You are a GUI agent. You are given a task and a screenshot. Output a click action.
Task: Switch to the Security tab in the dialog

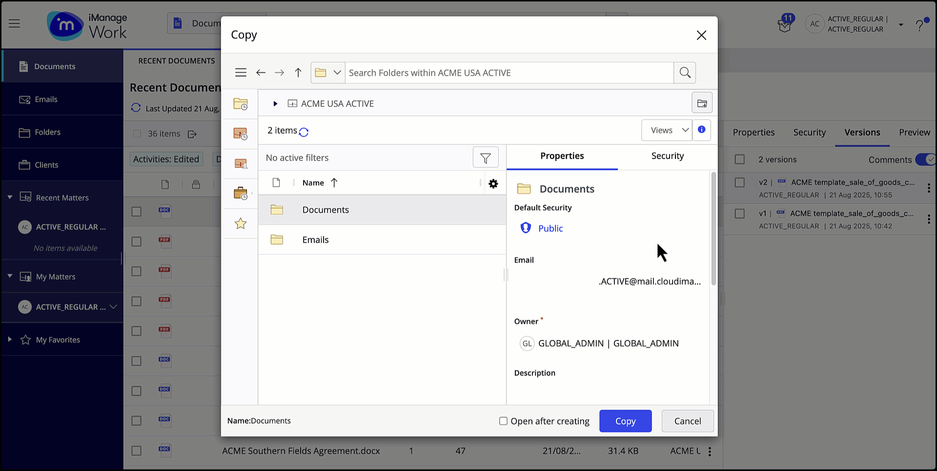click(x=667, y=156)
